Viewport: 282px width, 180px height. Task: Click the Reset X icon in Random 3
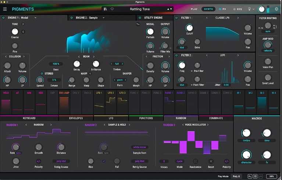click(x=211, y=161)
